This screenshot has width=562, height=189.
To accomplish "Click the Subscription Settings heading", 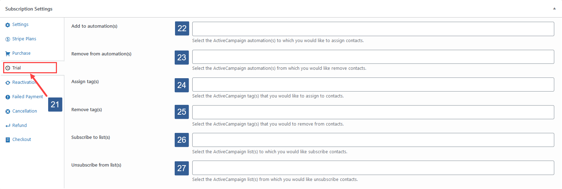I will 29,9.
